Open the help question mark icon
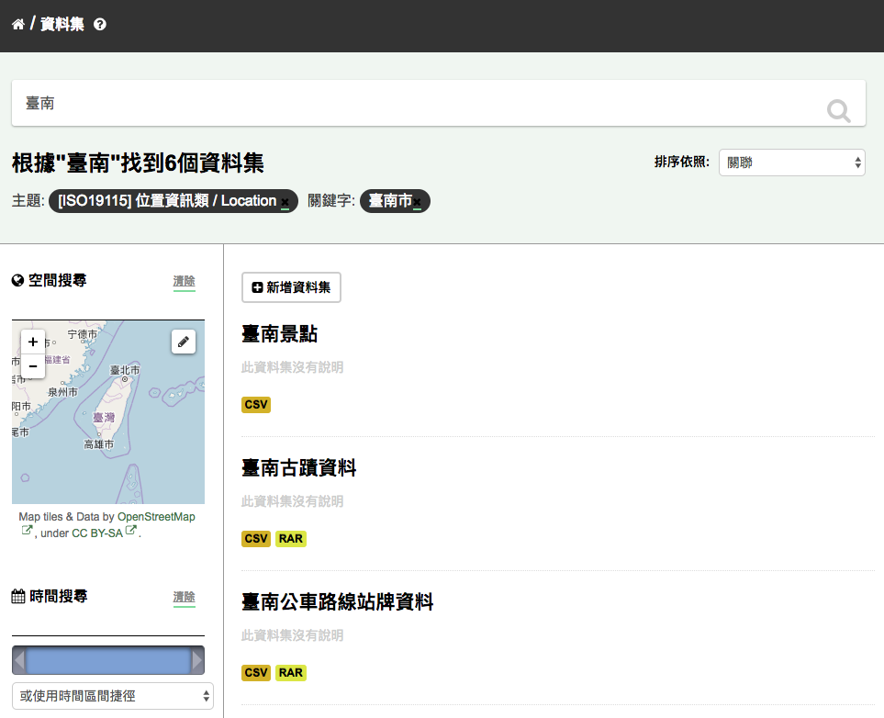This screenshot has width=884, height=718. tap(100, 24)
